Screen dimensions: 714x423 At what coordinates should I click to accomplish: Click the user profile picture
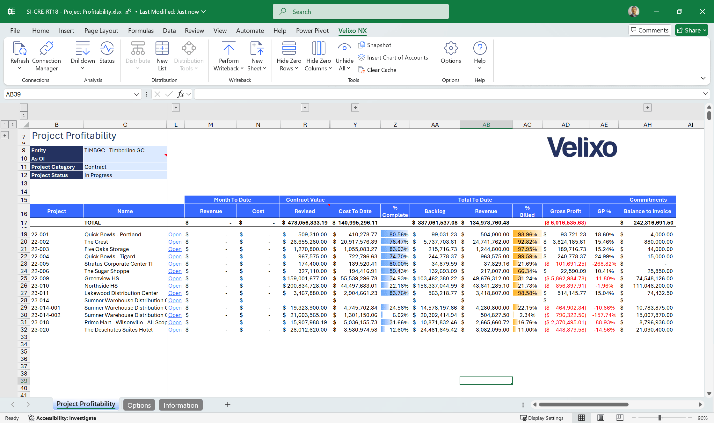point(634,11)
